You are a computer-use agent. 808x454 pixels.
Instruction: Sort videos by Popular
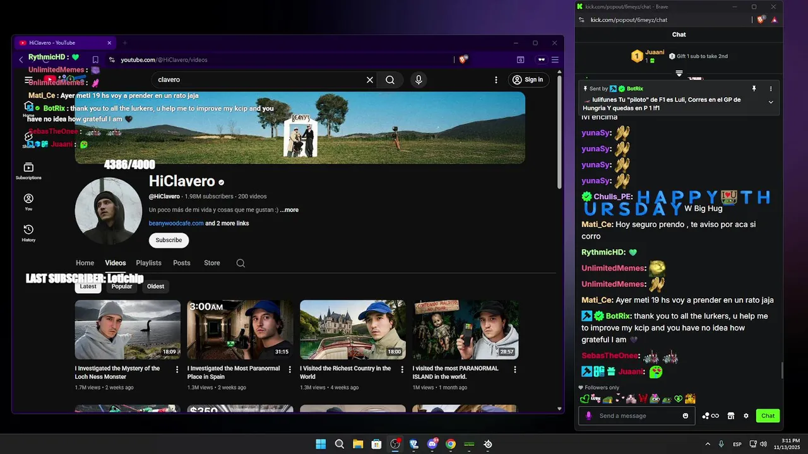122,286
